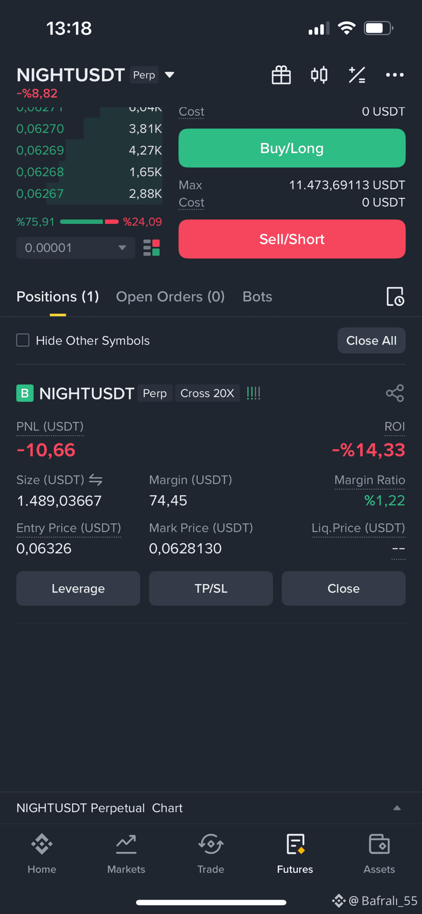Open the gift rewards icon
Screen dimensions: 422x914
tap(281, 75)
